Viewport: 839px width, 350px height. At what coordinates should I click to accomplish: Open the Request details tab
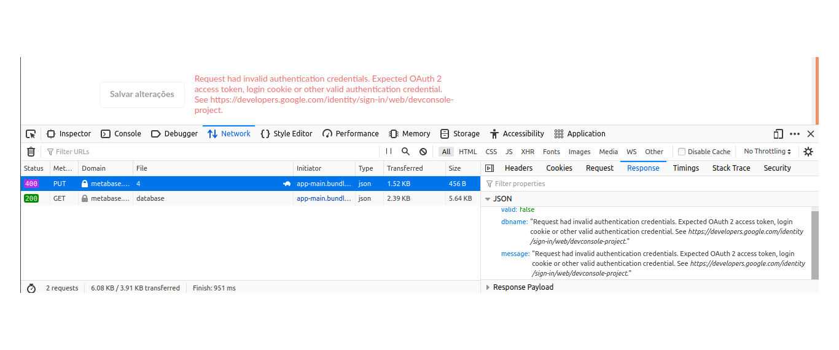[599, 168]
